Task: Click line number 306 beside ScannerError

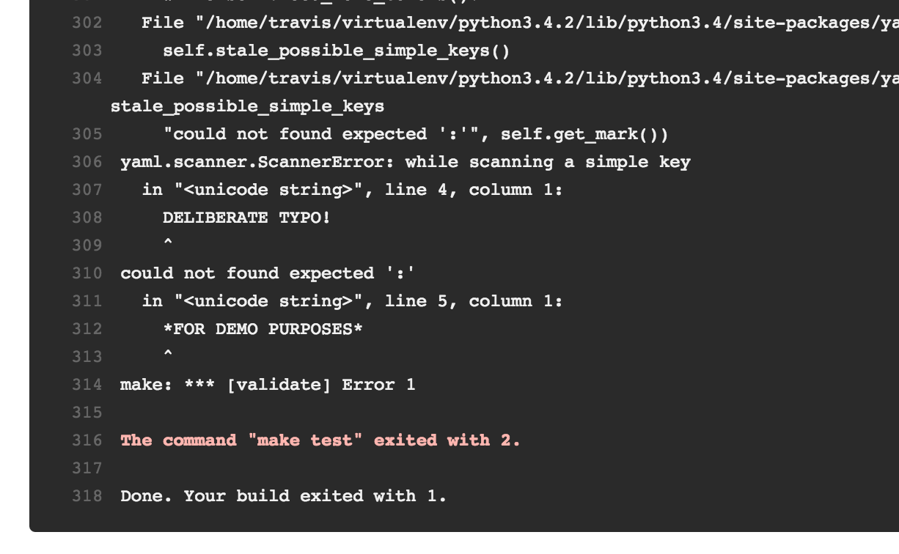Action: (87, 163)
